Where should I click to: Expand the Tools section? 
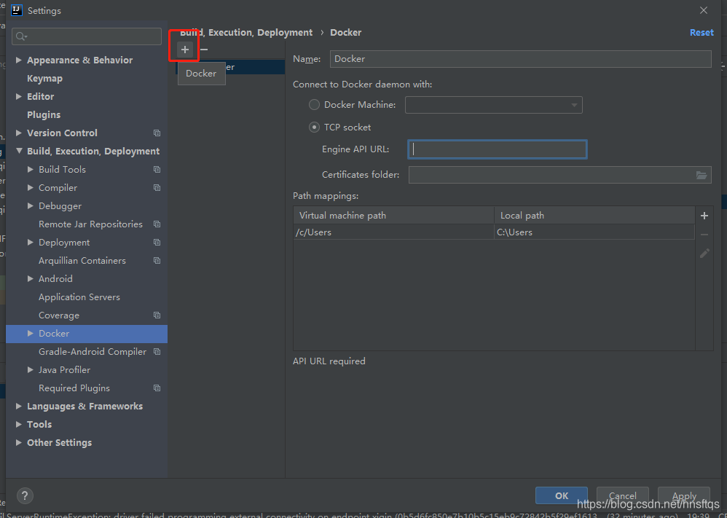(x=18, y=424)
